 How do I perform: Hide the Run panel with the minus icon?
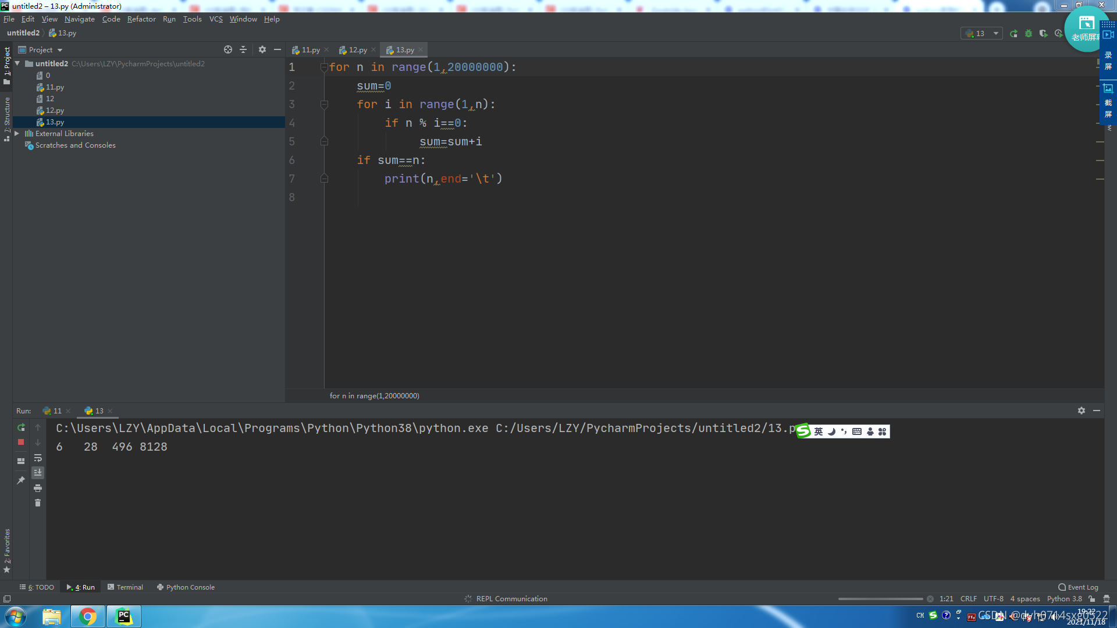(x=1097, y=411)
